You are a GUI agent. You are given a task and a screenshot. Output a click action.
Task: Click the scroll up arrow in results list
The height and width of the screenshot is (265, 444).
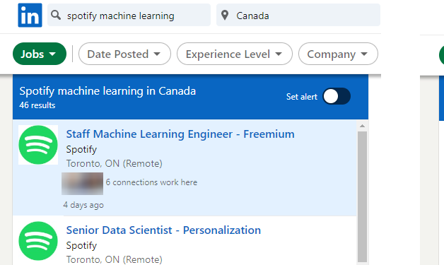click(x=362, y=126)
